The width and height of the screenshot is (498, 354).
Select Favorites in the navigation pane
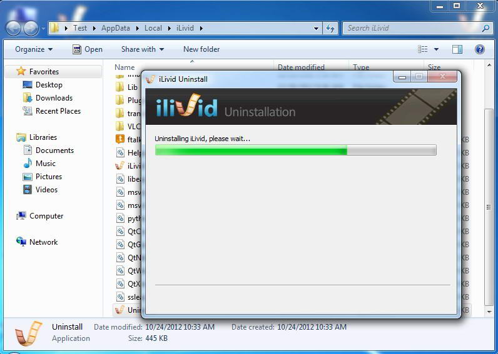click(x=44, y=72)
